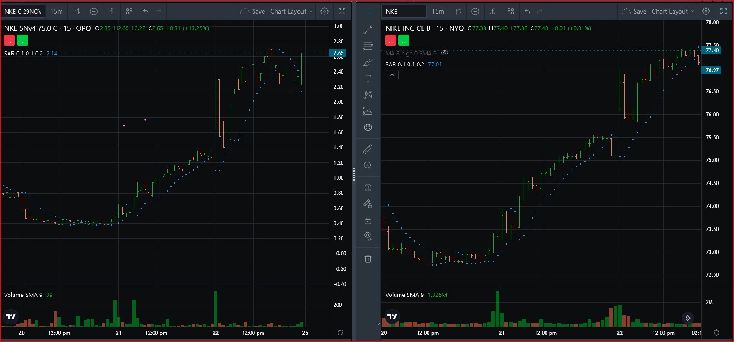Enter fullscreen mode on the right chart
The height and width of the screenshot is (342, 734).
724,11
